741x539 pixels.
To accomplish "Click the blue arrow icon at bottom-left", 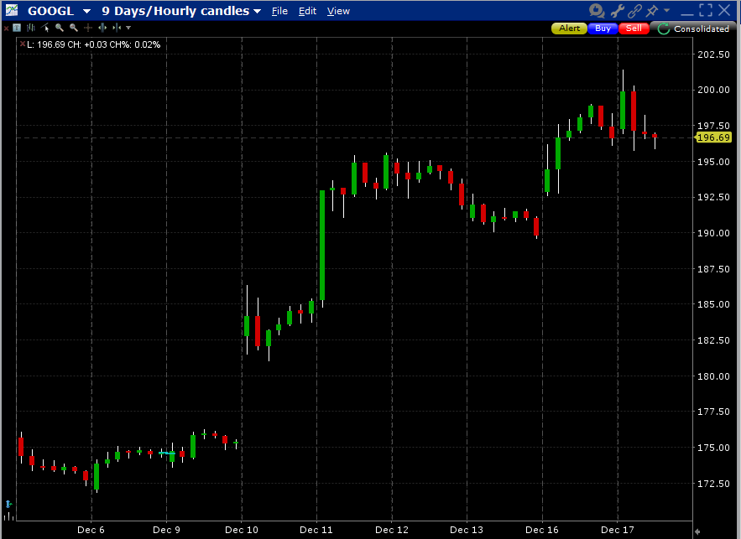I will [x=8, y=505].
